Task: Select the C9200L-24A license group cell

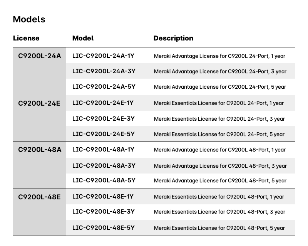Action: click(x=40, y=56)
